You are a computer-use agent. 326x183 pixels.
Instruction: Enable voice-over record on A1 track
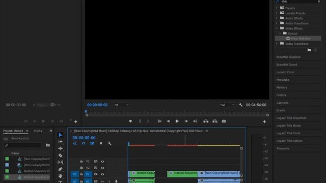(x=116, y=181)
